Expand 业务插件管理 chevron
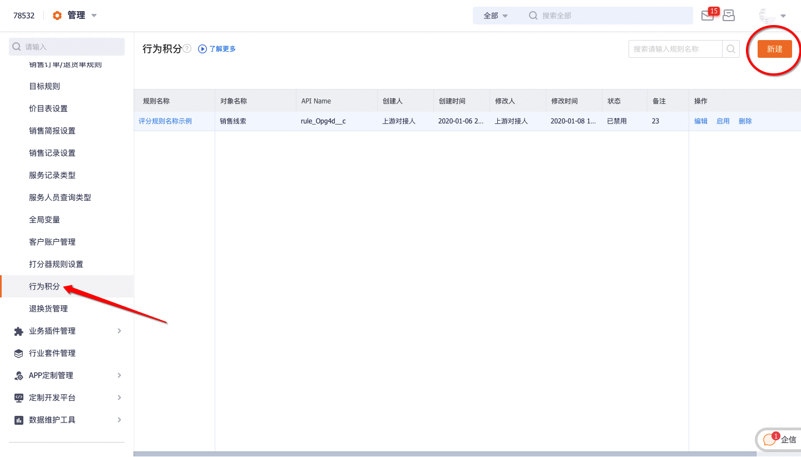This screenshot has height=457, width=801. click(120, 331)
